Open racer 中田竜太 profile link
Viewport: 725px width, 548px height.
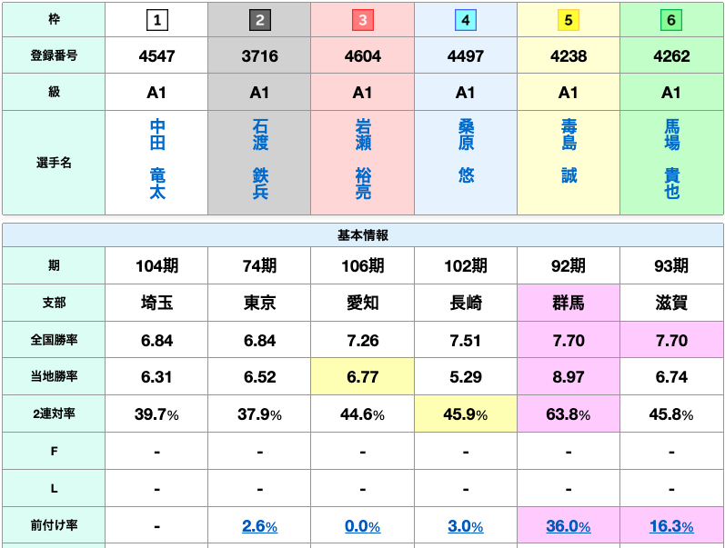point(157,159)
